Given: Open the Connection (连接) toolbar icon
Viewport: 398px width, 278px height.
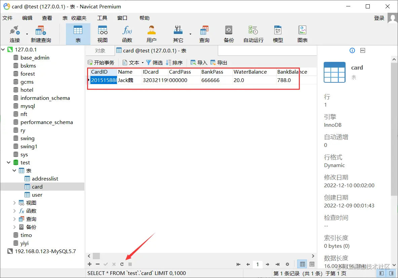Looking at the screenshot, I should point(14,34).
